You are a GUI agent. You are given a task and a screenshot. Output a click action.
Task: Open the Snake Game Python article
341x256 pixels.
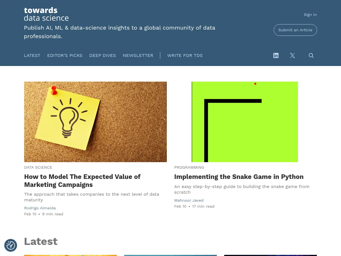point(239,177)
